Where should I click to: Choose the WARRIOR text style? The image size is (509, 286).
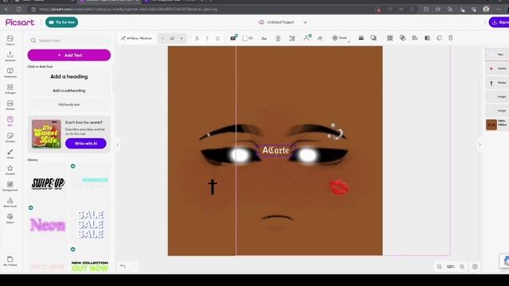(x=91, y=184)
